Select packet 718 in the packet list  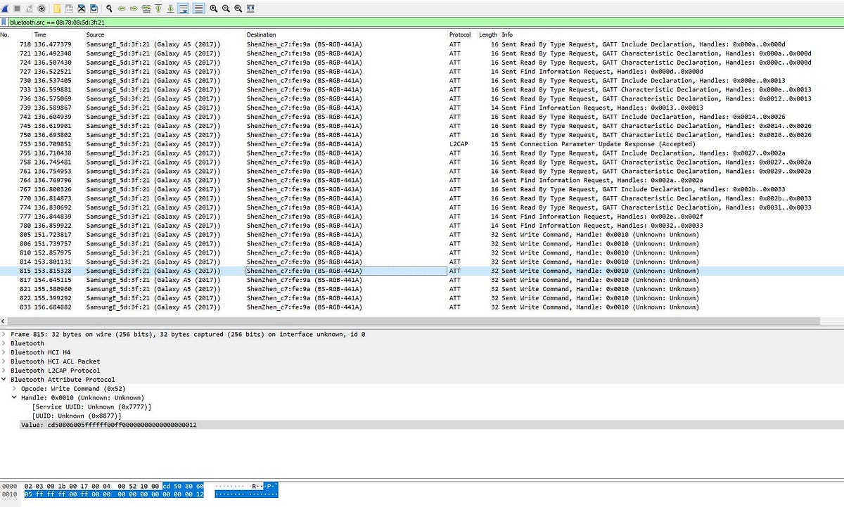[x=211, y=44]
